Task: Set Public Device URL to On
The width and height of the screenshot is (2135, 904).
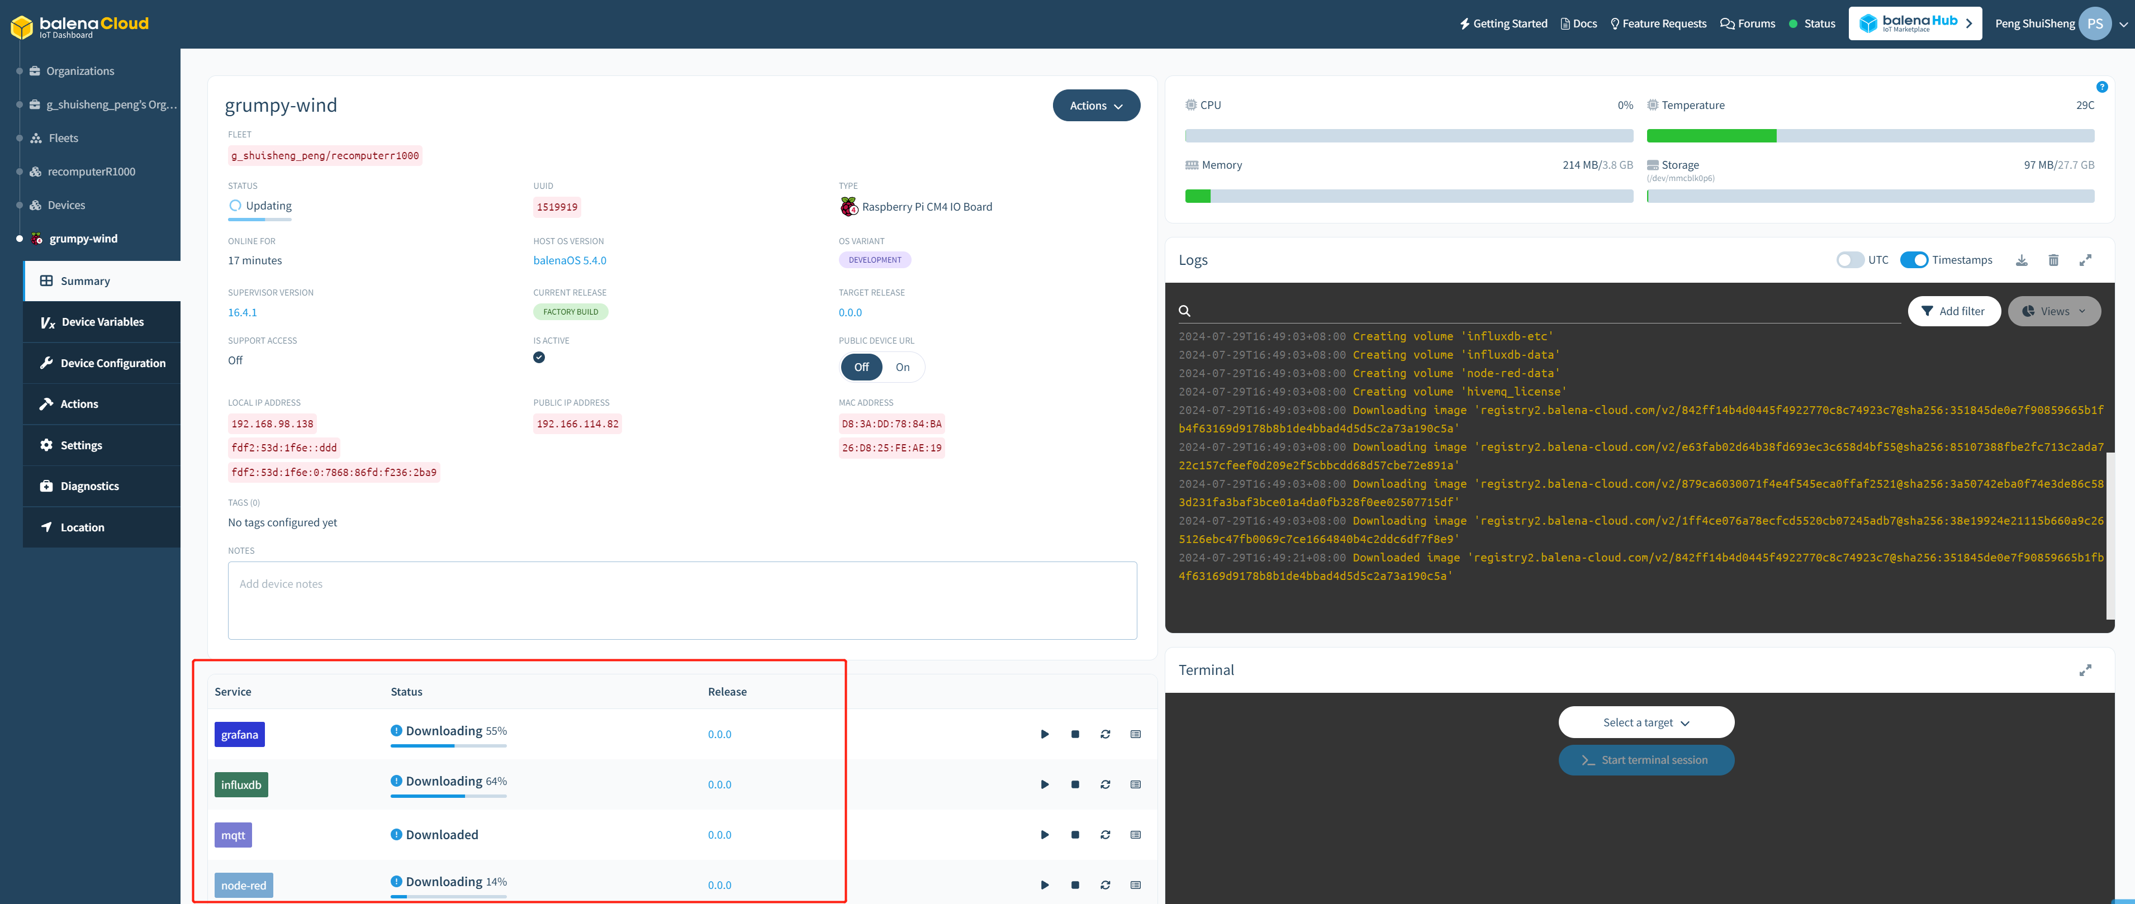Action: [903, 367]
